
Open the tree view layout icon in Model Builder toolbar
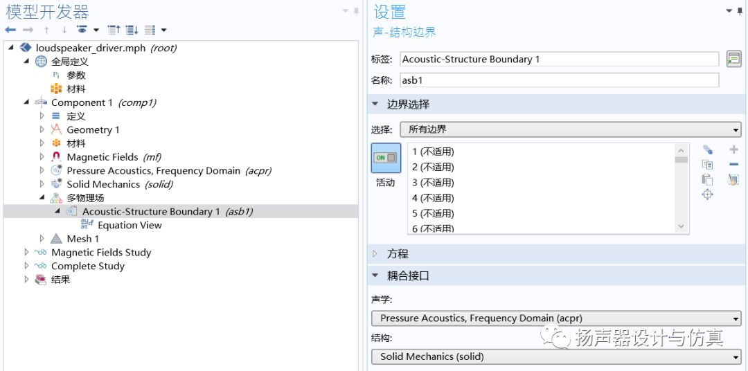pyautogui.click(x=150, y=30)
